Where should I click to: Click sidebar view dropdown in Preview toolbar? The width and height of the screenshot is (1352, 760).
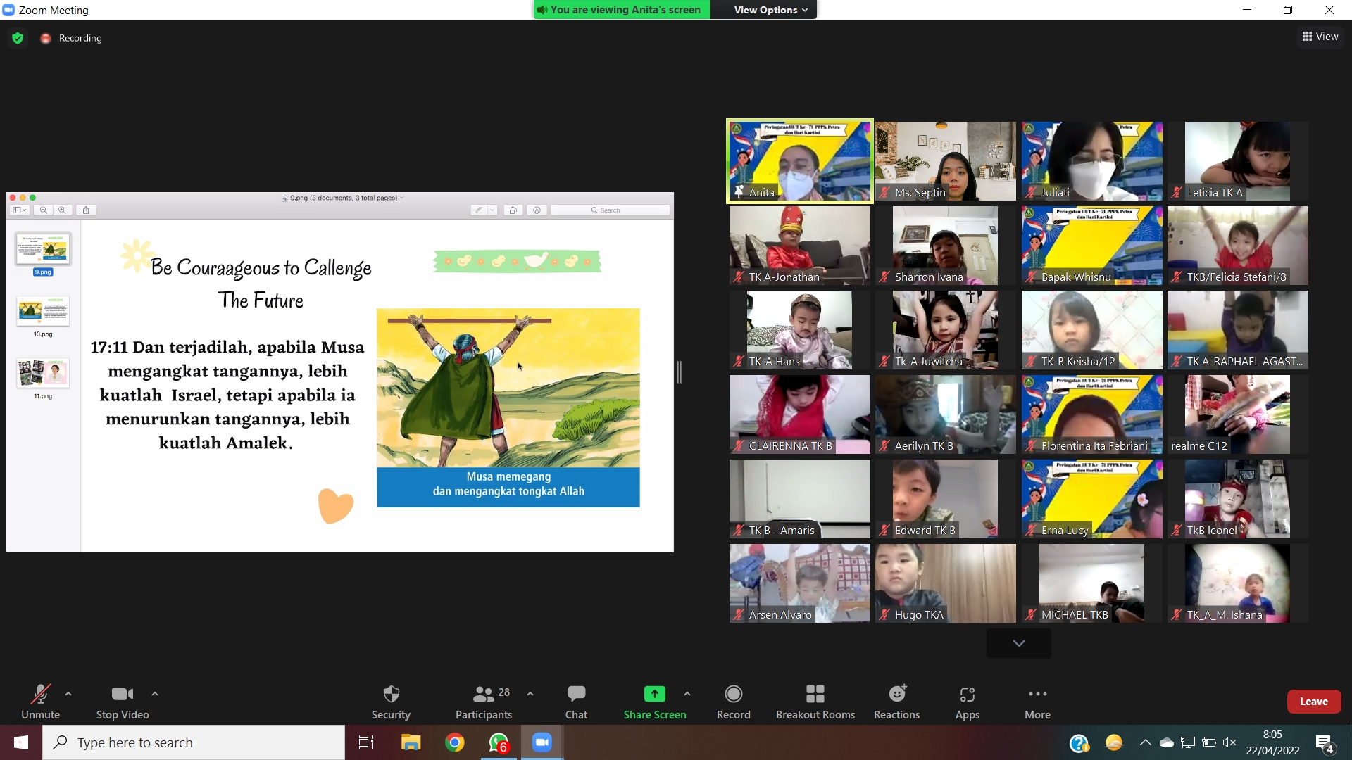click(x=20, y=210)
